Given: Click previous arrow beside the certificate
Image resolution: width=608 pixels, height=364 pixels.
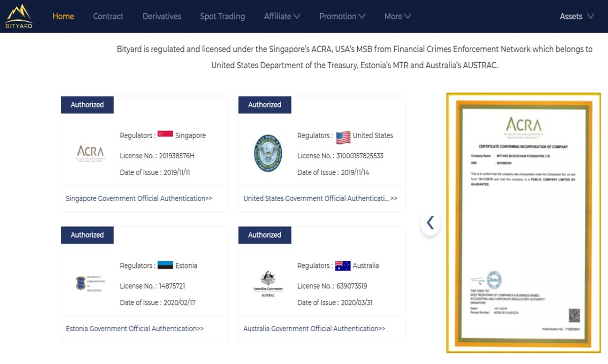Looking at the screenshot, I should (x=430, y=222).
